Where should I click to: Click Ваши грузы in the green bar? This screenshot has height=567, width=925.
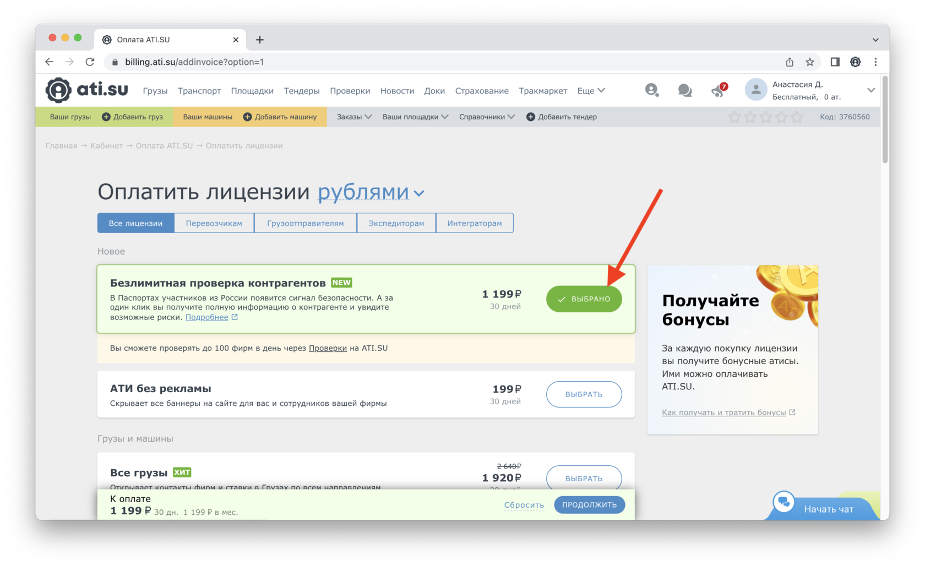pos(70,117)
